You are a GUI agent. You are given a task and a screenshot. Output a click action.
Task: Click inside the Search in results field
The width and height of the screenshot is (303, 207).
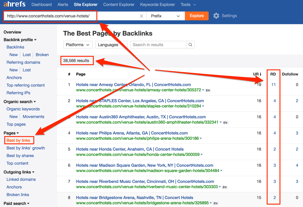158,45
